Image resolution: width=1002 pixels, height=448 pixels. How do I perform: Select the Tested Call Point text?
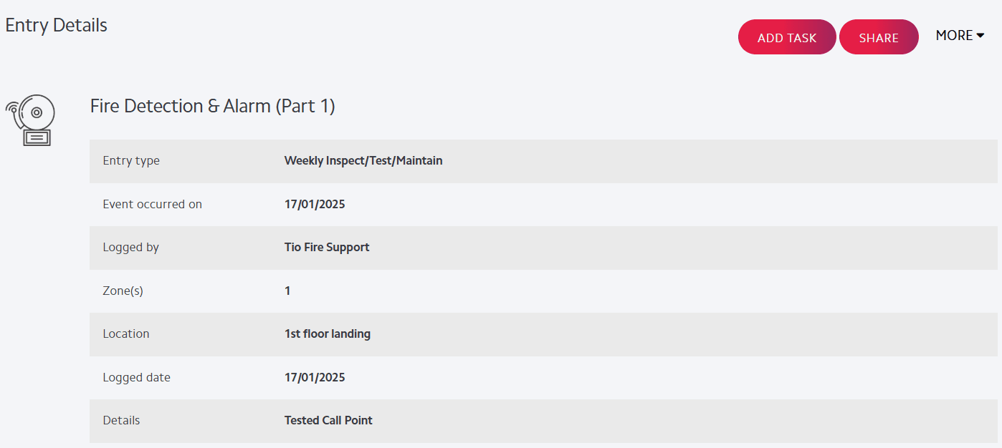click(328, 420)
